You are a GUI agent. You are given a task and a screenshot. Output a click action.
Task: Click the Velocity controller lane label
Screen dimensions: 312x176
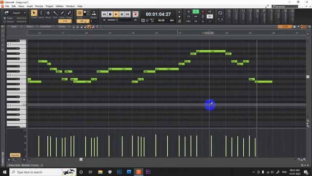pos(15,155)
